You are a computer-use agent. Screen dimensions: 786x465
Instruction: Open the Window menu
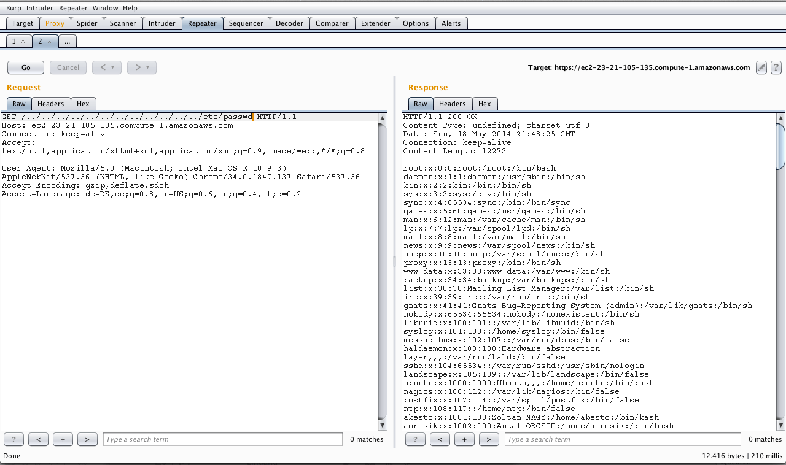pos(105,8)
